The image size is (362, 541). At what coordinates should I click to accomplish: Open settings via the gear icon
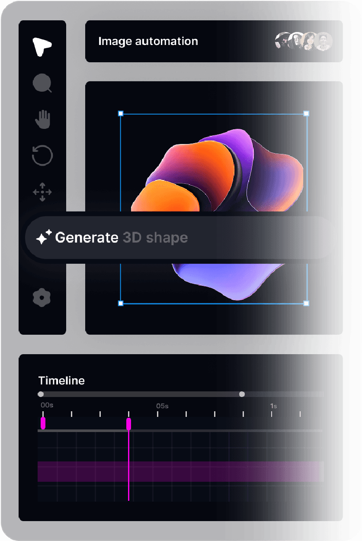tap(42, 298)
